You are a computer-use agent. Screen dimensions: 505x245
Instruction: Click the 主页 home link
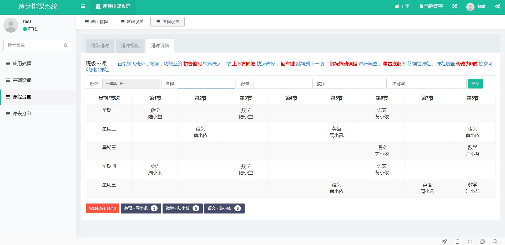coord(402,7)
